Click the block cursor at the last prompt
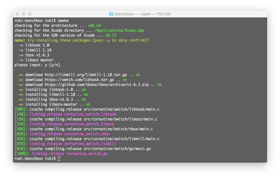Image resolution: width=280 pixels, height=178 pixels. (x=59, y=158)
